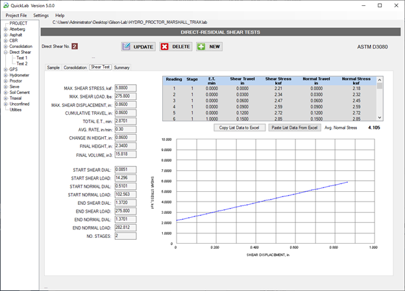Screen dimensions: 405x291
Task: Open the Settings menu
Action: (x=41, y=15)
